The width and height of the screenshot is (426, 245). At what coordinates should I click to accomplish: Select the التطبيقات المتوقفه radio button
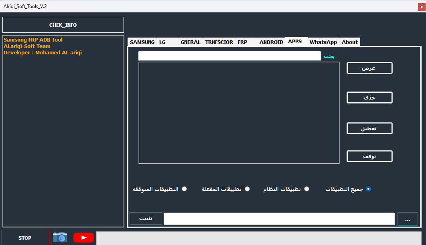(x=184, y=189)
